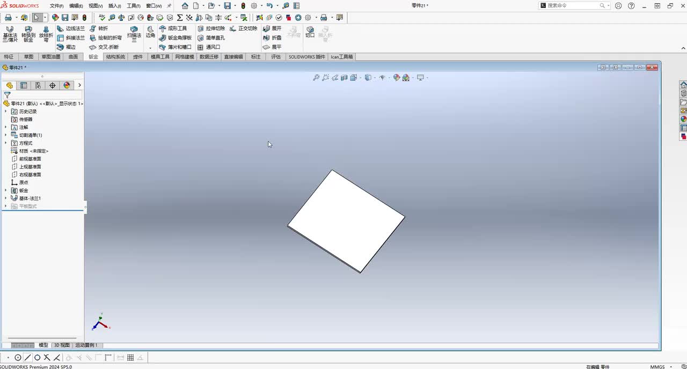Click the white sheet metal part in viewport
Image resolution: width=687 pixels, height=369 pixels.
346,221
